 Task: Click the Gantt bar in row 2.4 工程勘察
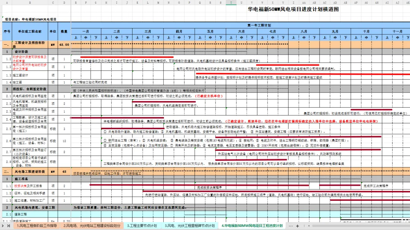[117, 118]
